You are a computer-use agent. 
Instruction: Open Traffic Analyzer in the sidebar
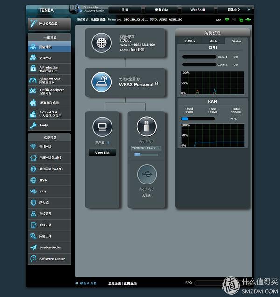(49, 91)
